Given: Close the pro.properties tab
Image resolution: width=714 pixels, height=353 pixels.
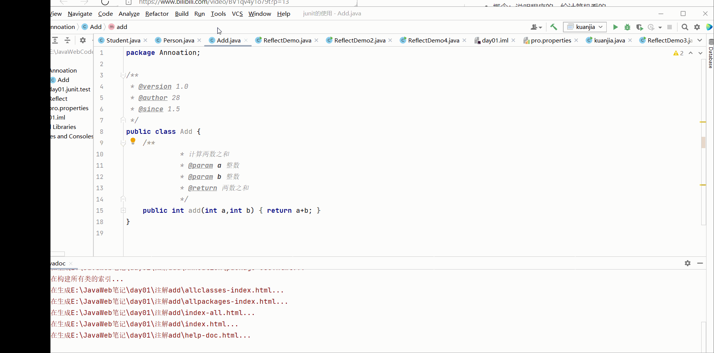Looking at the screenshot, I should (x=576, y=40).
